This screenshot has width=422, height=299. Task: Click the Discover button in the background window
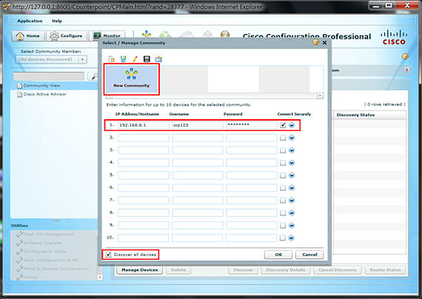tap(243, 270)
